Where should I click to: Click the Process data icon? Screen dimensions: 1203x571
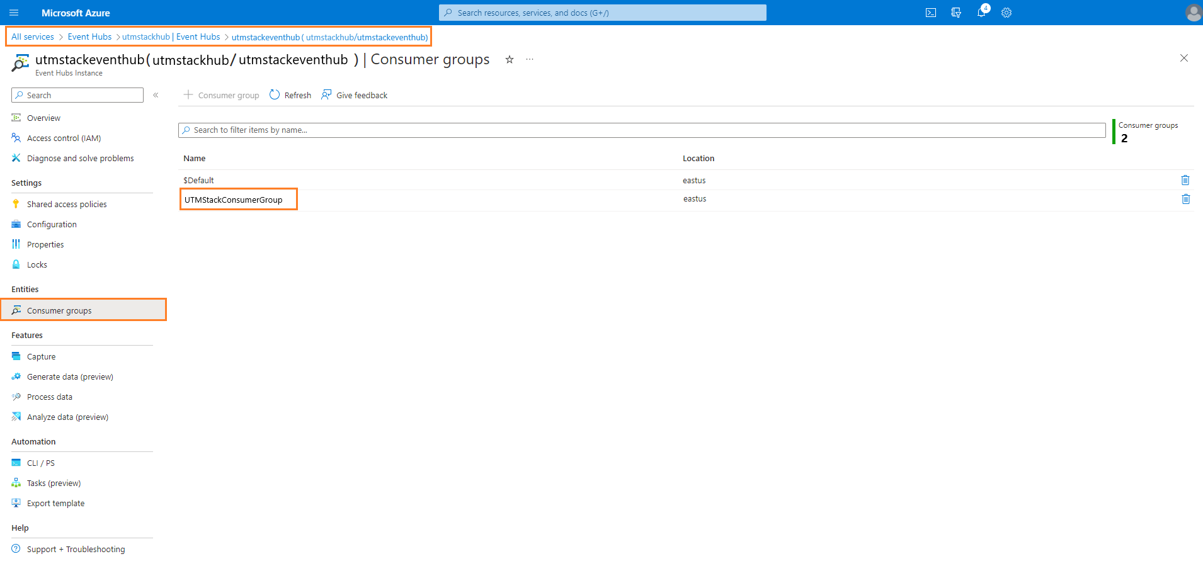[16, 397]
